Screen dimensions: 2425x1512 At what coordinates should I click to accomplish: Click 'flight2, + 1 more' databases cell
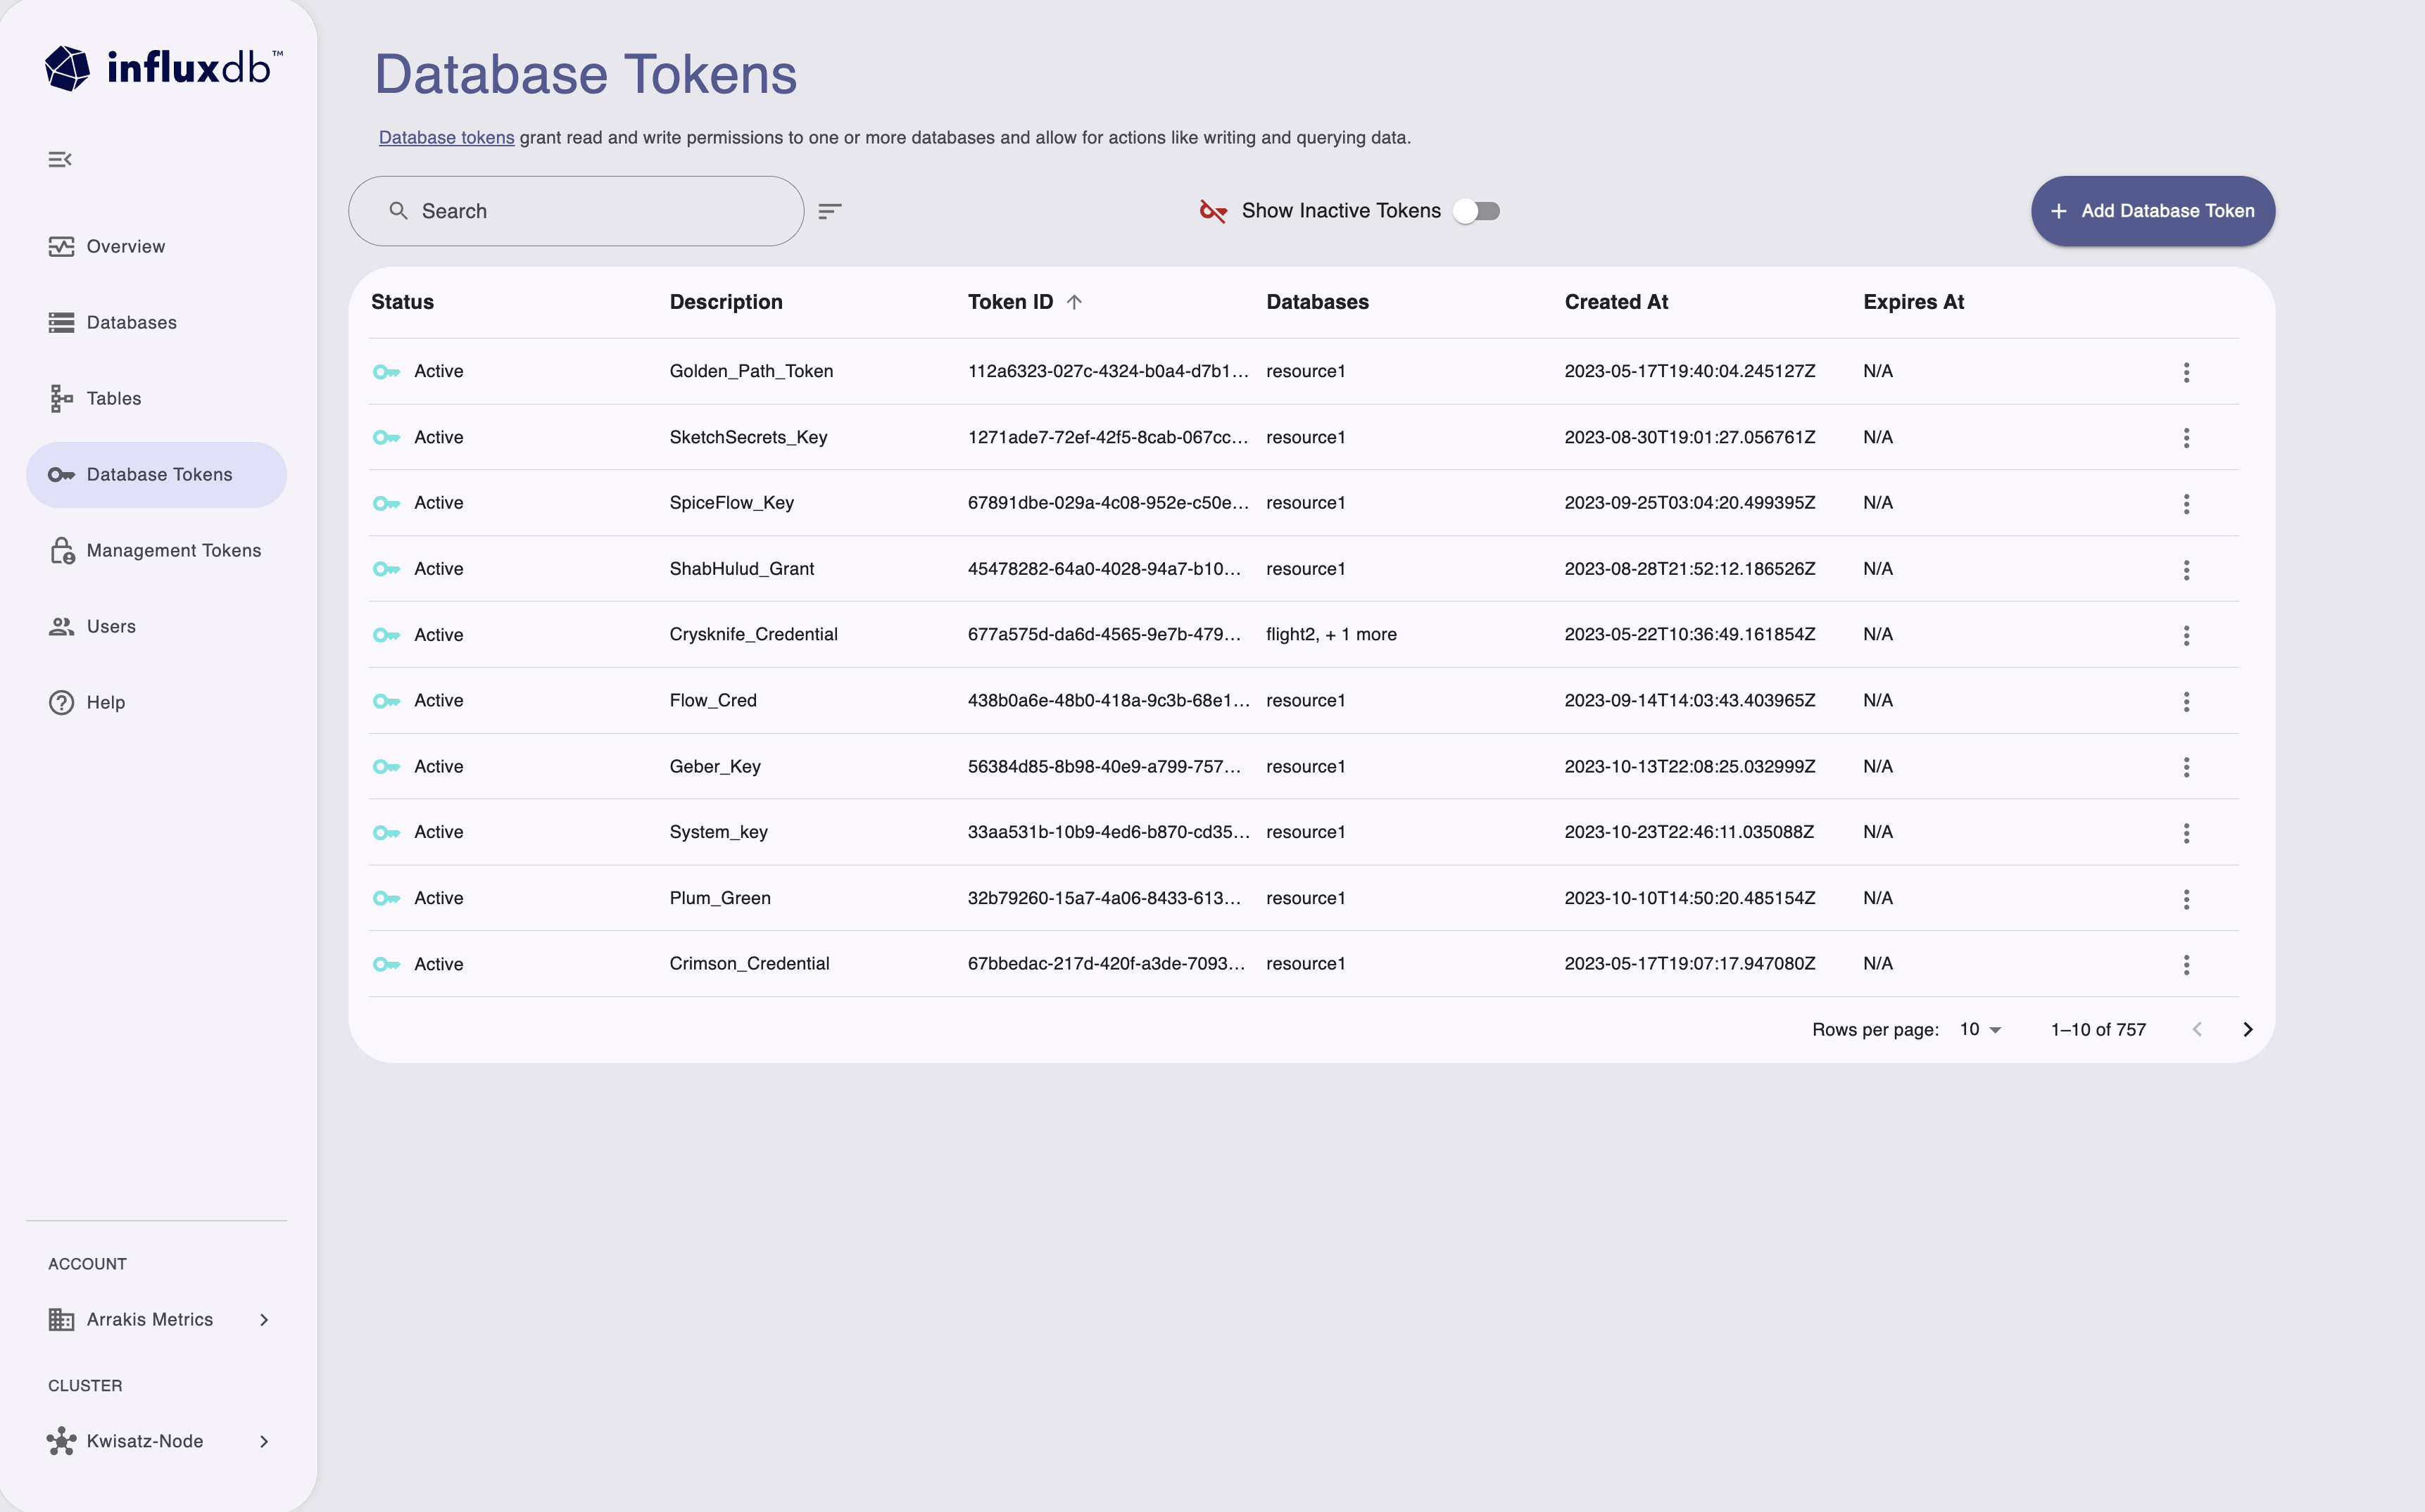pos(1330,634)
